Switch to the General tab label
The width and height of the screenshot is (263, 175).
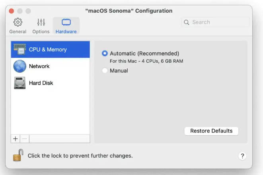[18, 32]
